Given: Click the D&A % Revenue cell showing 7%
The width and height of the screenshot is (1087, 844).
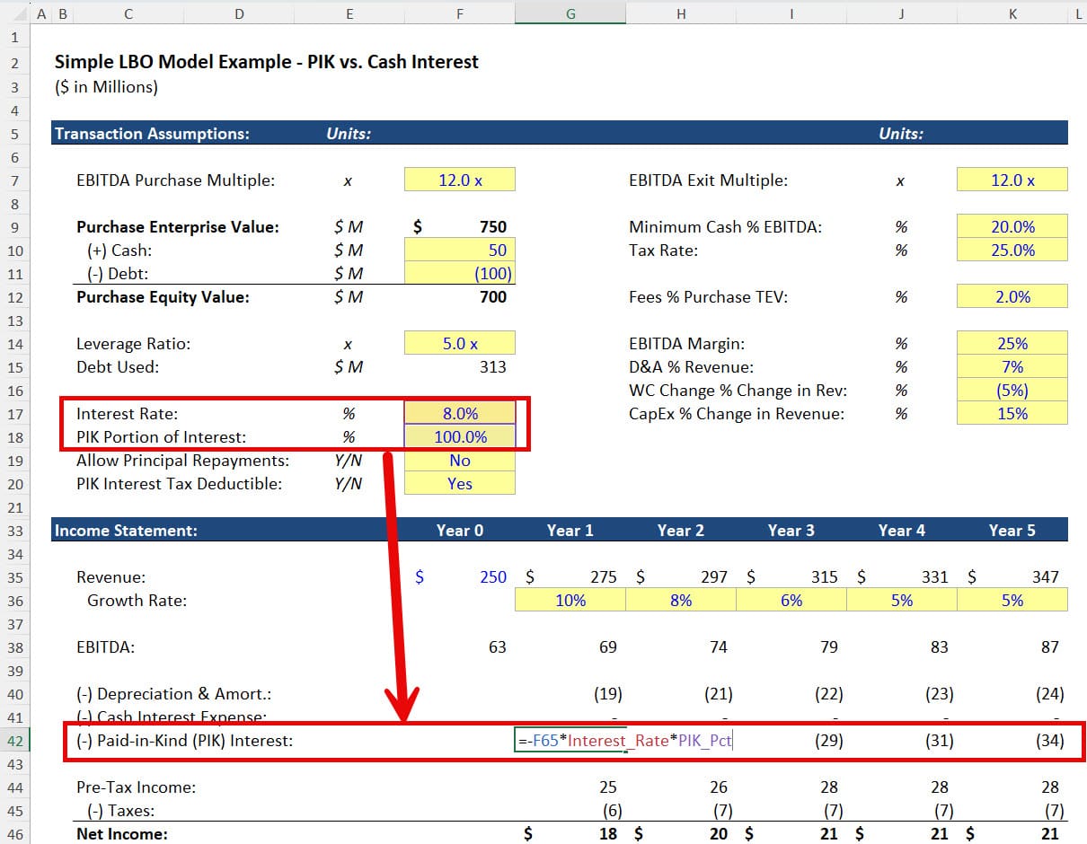Looking at the screenshot, I should tap(1012, 366).
